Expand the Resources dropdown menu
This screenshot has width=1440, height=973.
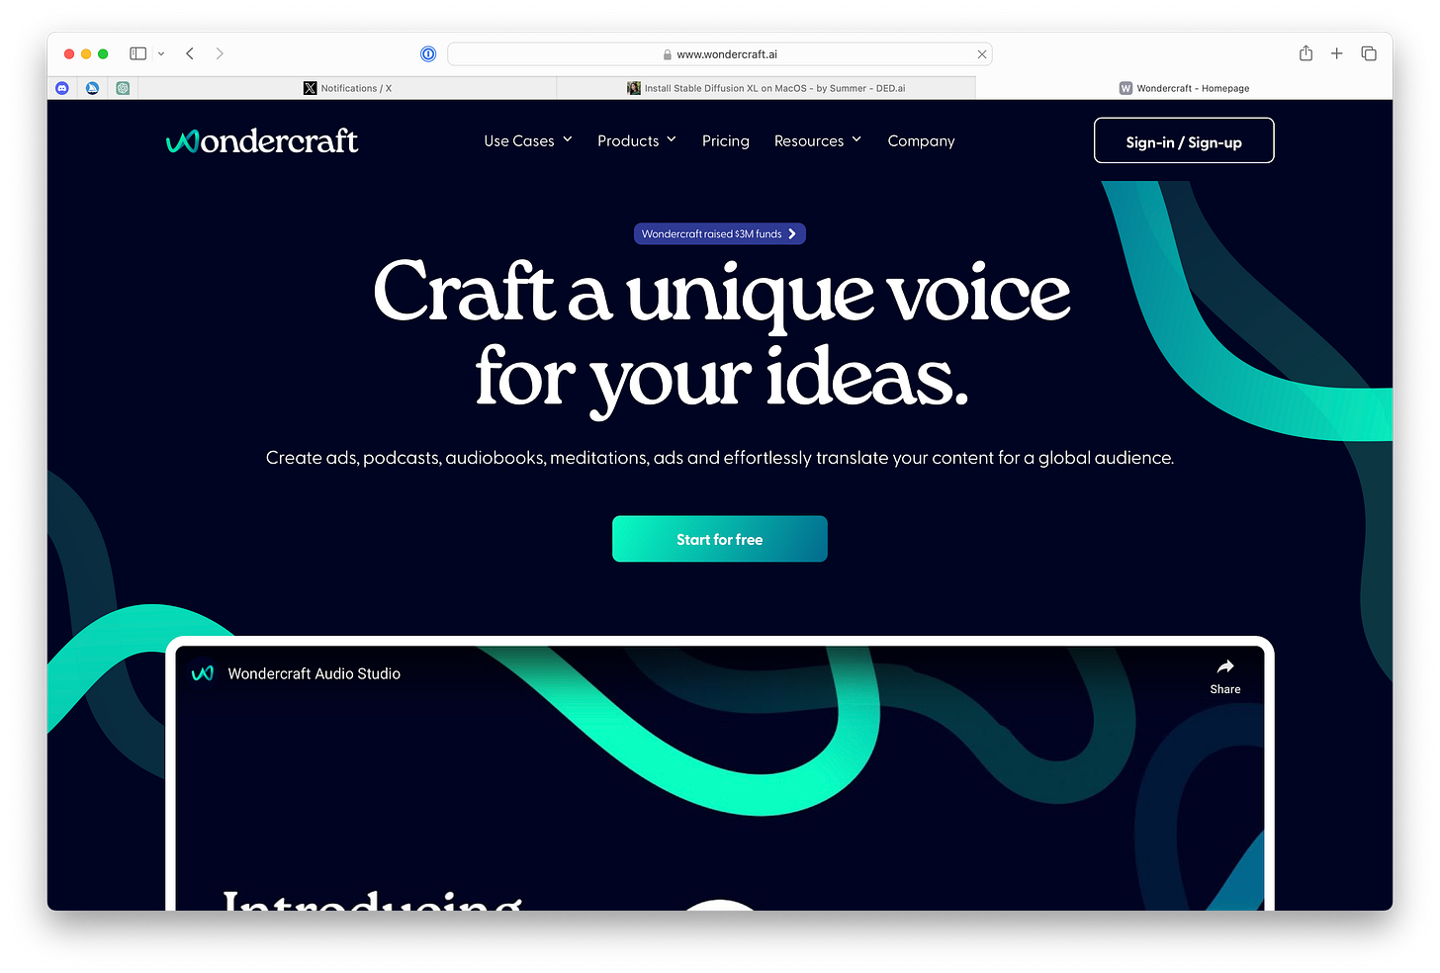(x=818, y=140)
